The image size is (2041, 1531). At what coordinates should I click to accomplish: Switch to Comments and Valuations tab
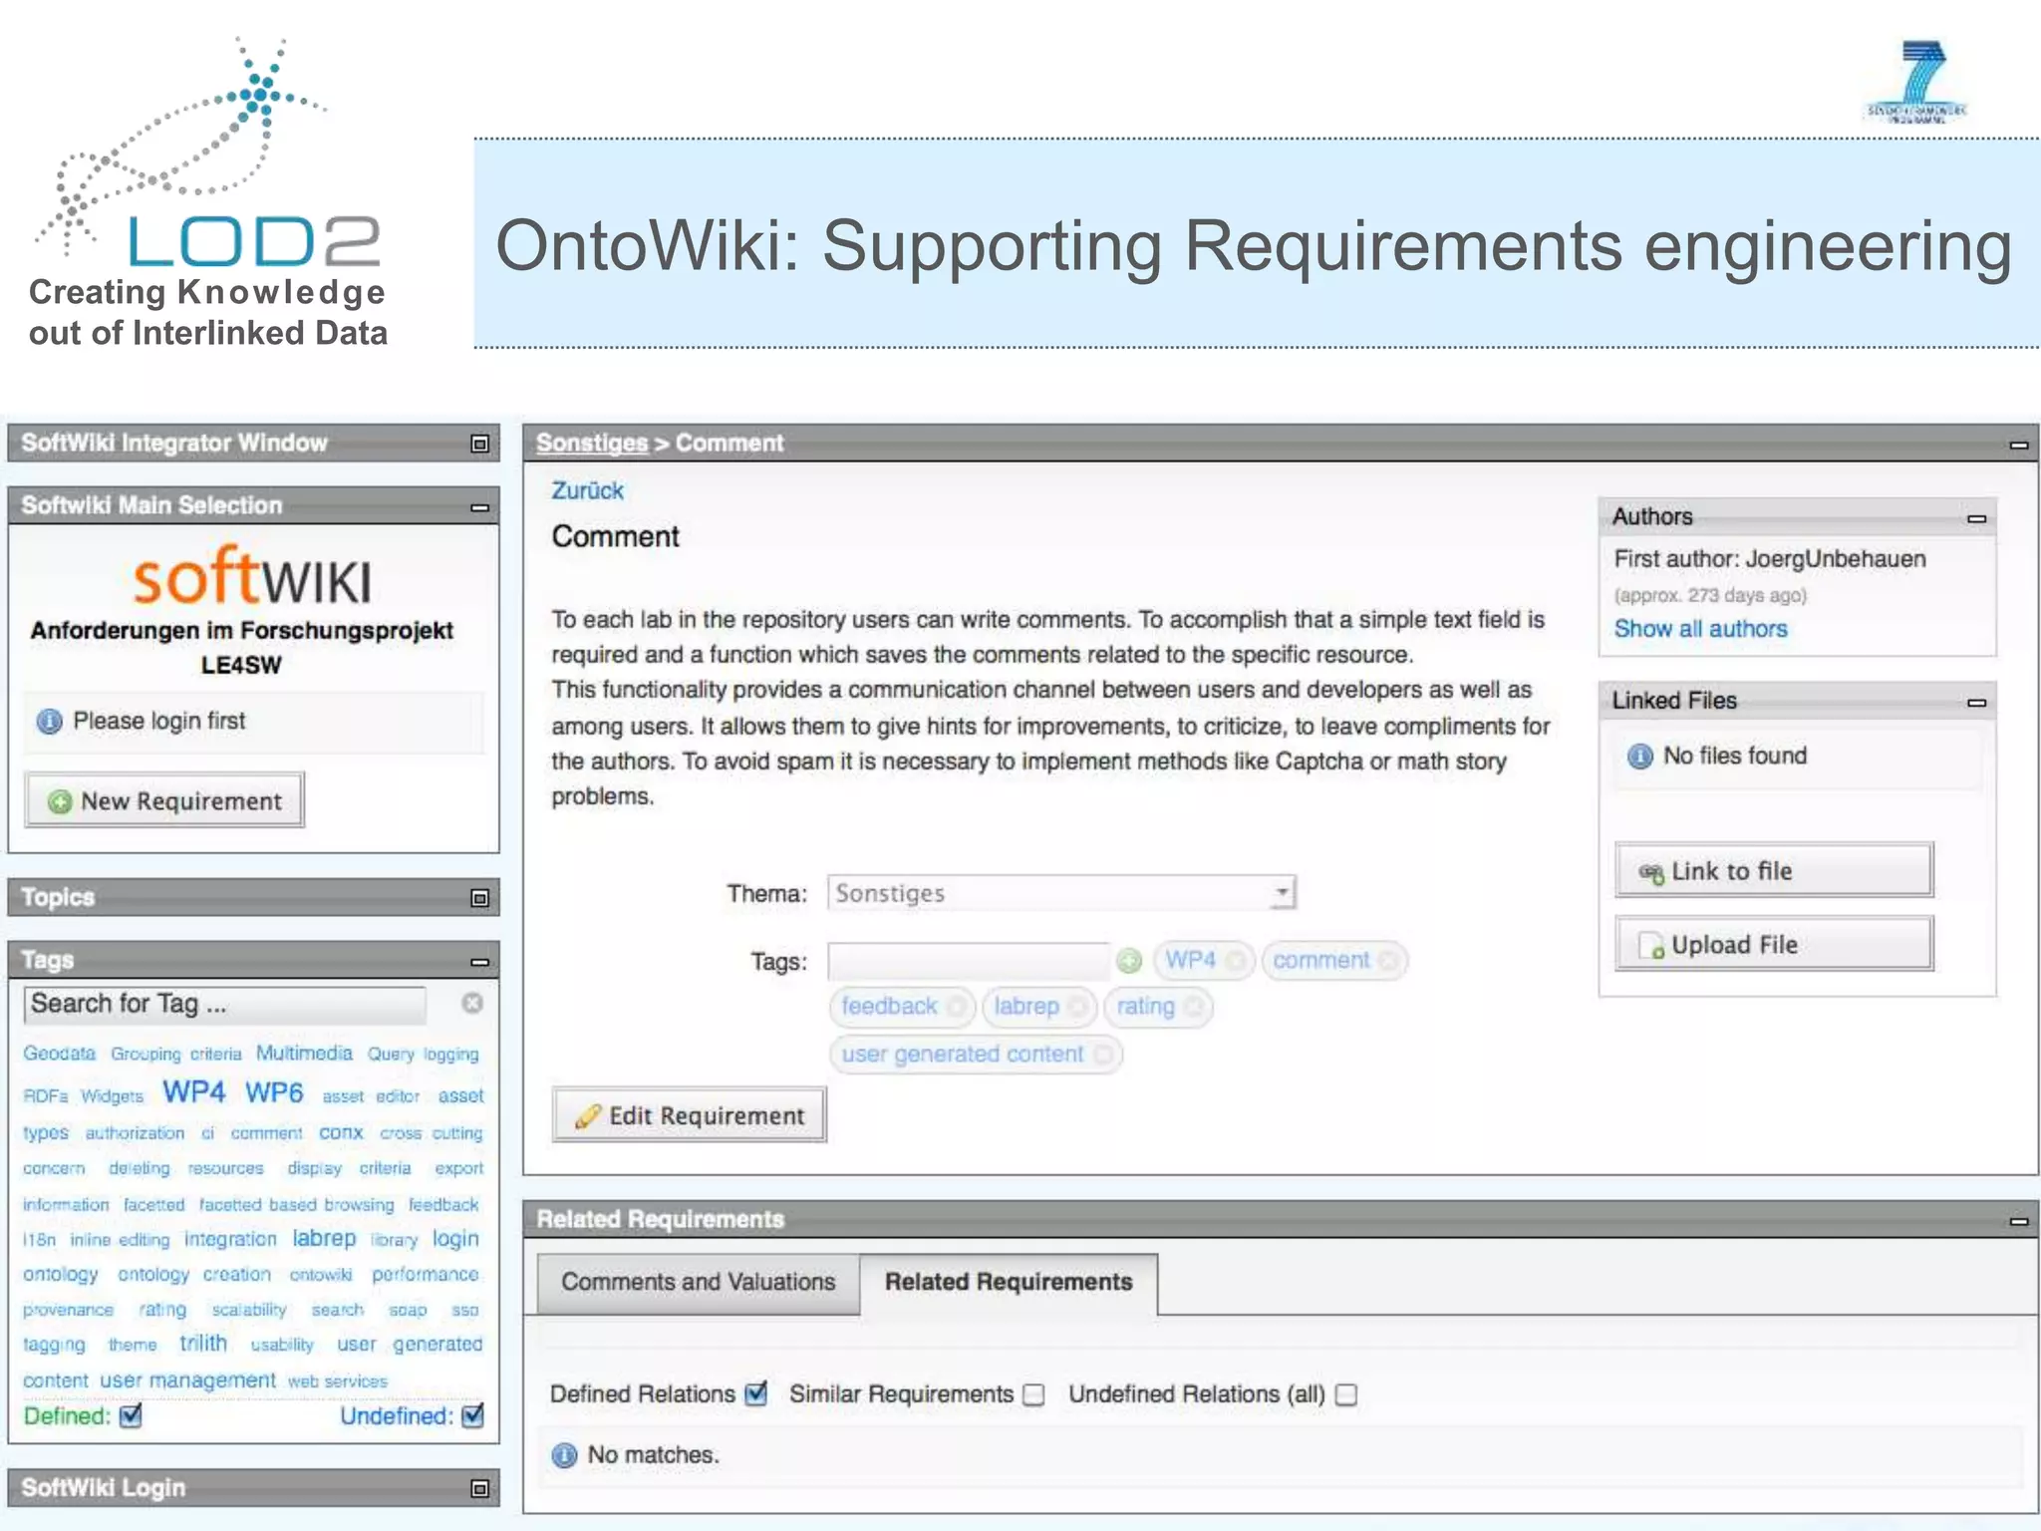(x=698, y=1282)
